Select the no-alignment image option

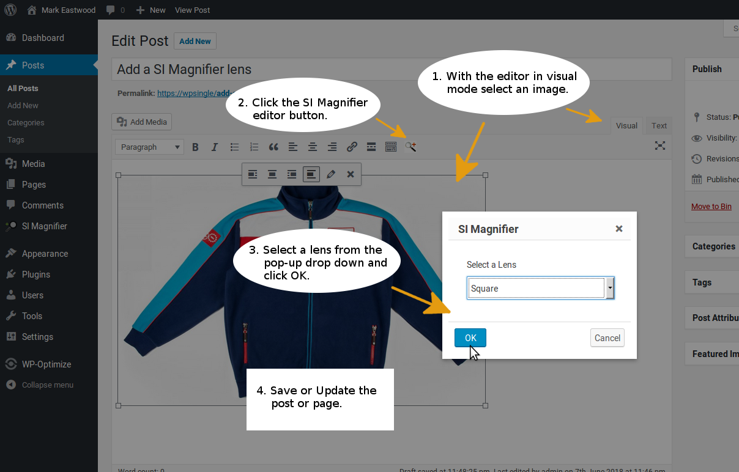311,174
